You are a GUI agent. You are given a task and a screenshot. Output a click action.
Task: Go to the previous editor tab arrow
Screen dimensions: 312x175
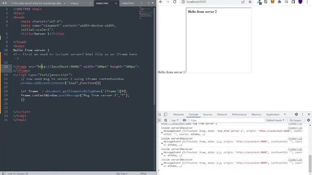pos(3,3)
